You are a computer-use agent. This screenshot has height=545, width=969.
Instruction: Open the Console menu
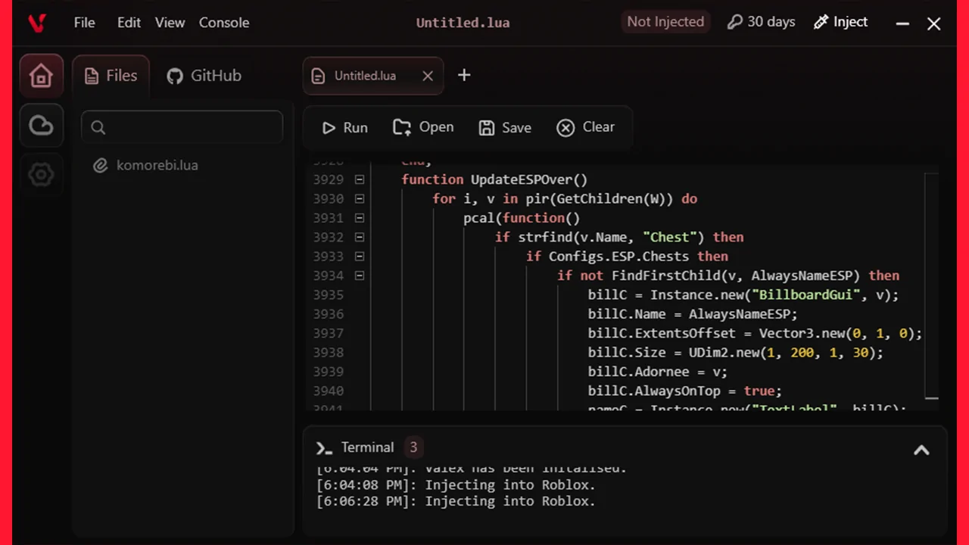click(x=224, y=22)
